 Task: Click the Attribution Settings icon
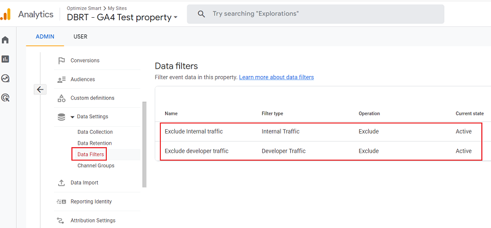[61, 221]
